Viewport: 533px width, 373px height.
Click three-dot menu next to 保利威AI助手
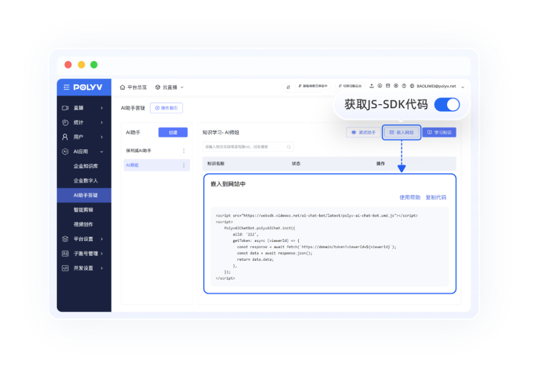[x=183, y=151]
